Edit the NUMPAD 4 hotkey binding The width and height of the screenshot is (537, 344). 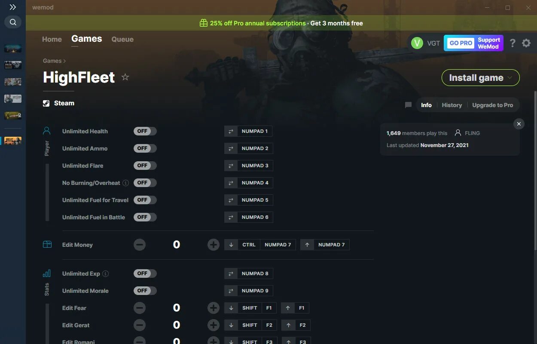tap(255, 183)
